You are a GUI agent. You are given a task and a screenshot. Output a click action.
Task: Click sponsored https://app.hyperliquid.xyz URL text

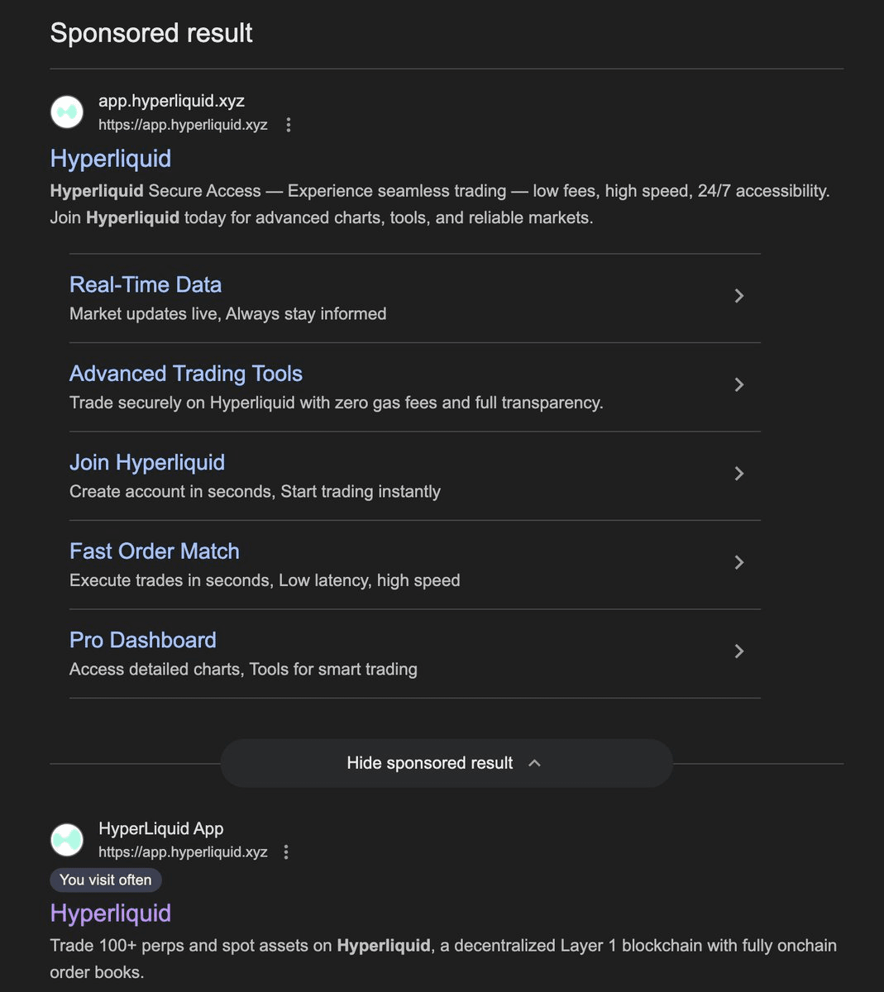[x=183, y=125]
